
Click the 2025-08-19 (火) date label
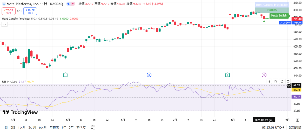[264, 120]
